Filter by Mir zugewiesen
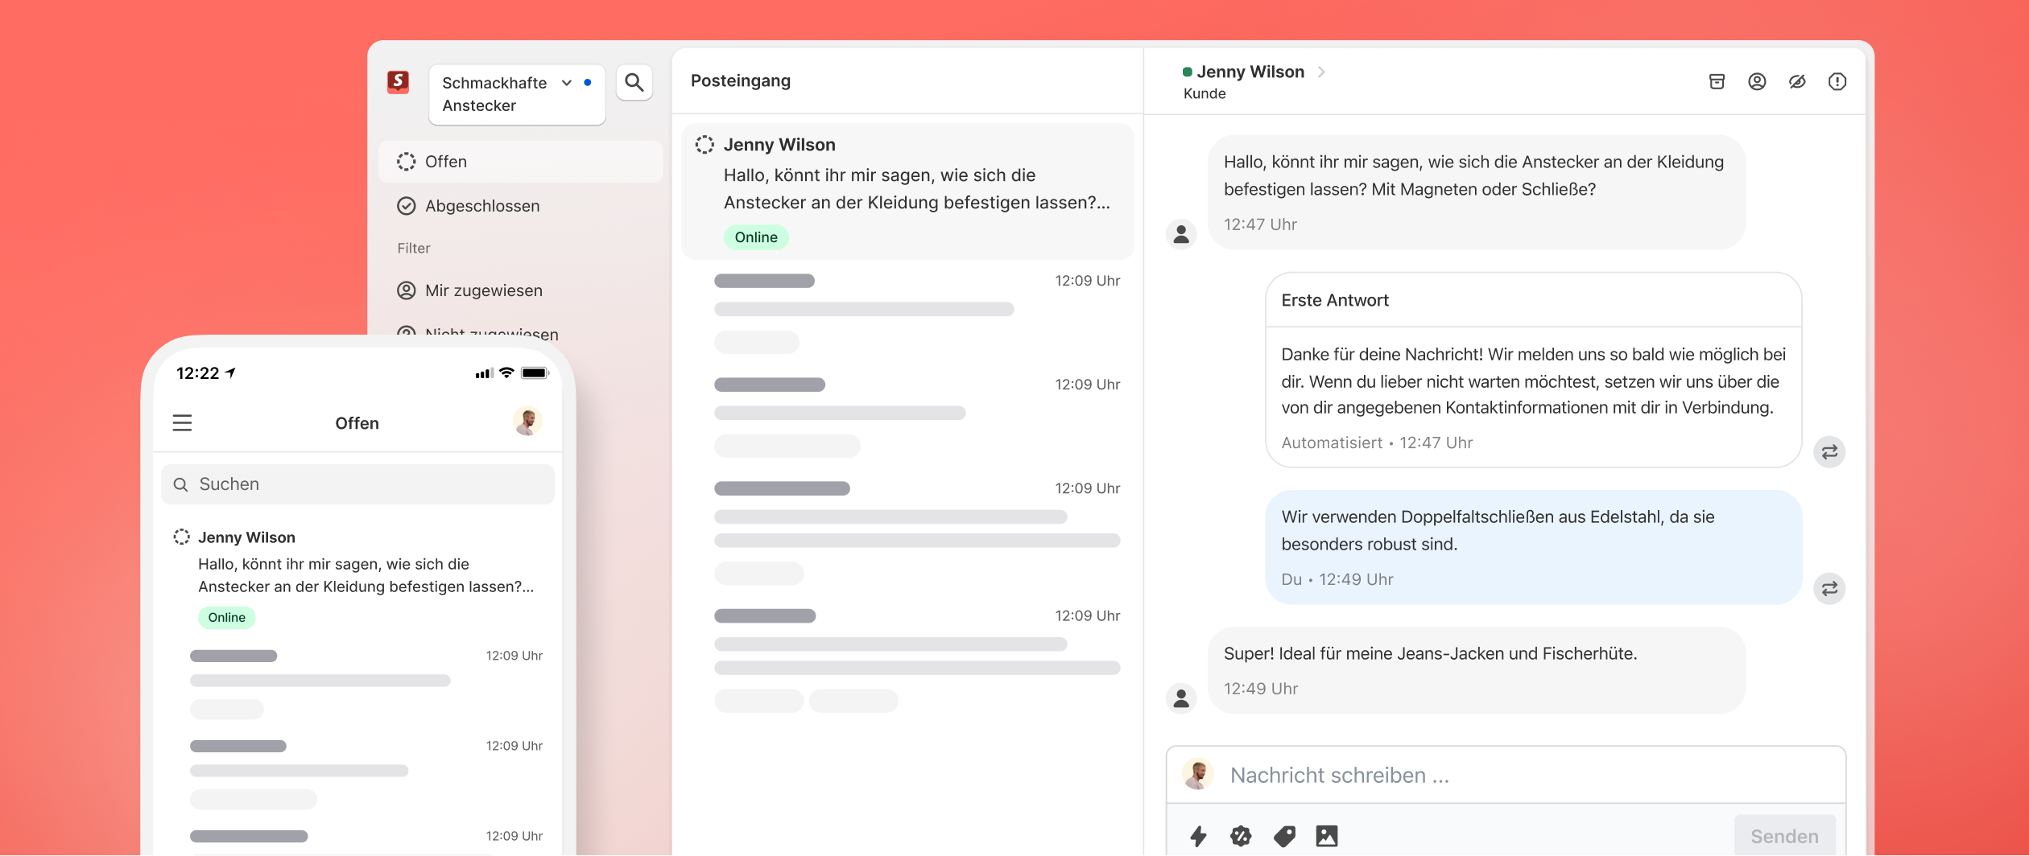 [x=520, y=290]
